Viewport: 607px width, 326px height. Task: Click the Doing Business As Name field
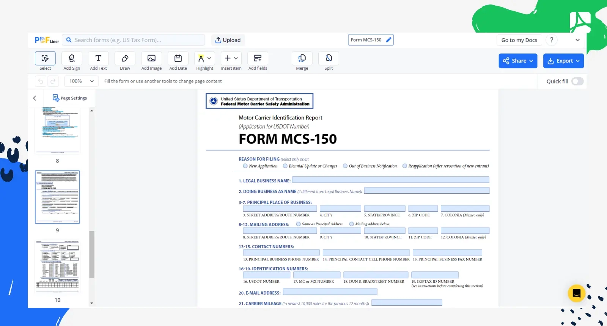pos(427,190)
